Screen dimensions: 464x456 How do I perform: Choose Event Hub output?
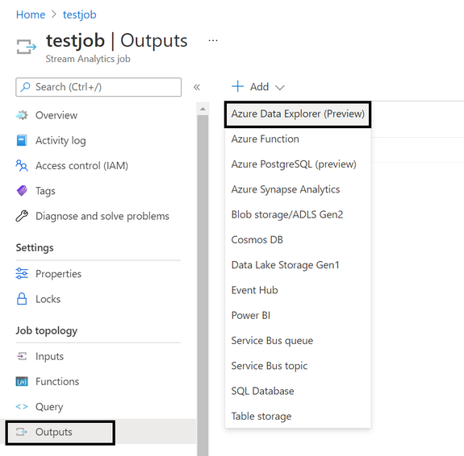coord(298,290)
